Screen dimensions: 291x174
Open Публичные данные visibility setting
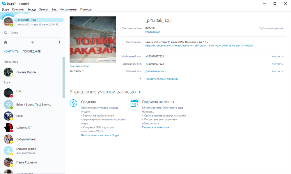click(x=271, y=28)
